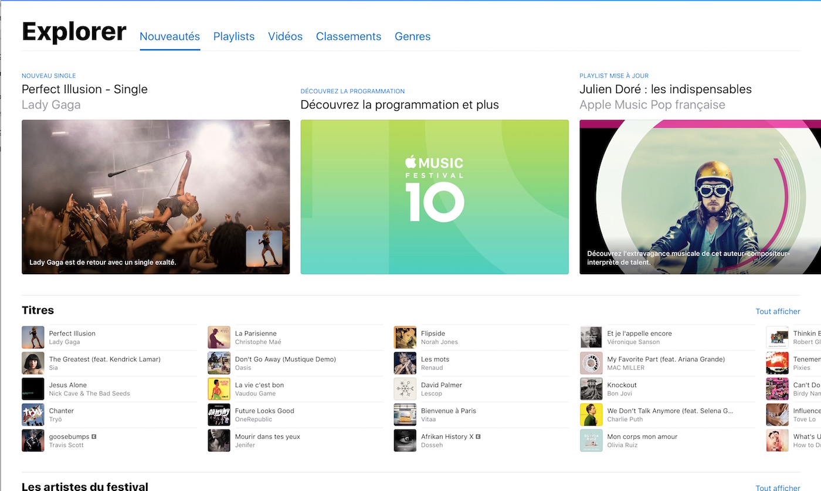Click 'Découvrez la programmation et plus' heading

pos(399,105)
